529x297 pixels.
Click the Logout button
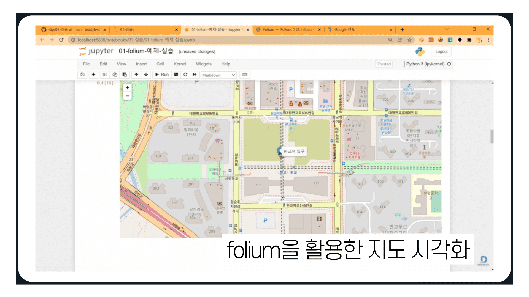[441, 51]
